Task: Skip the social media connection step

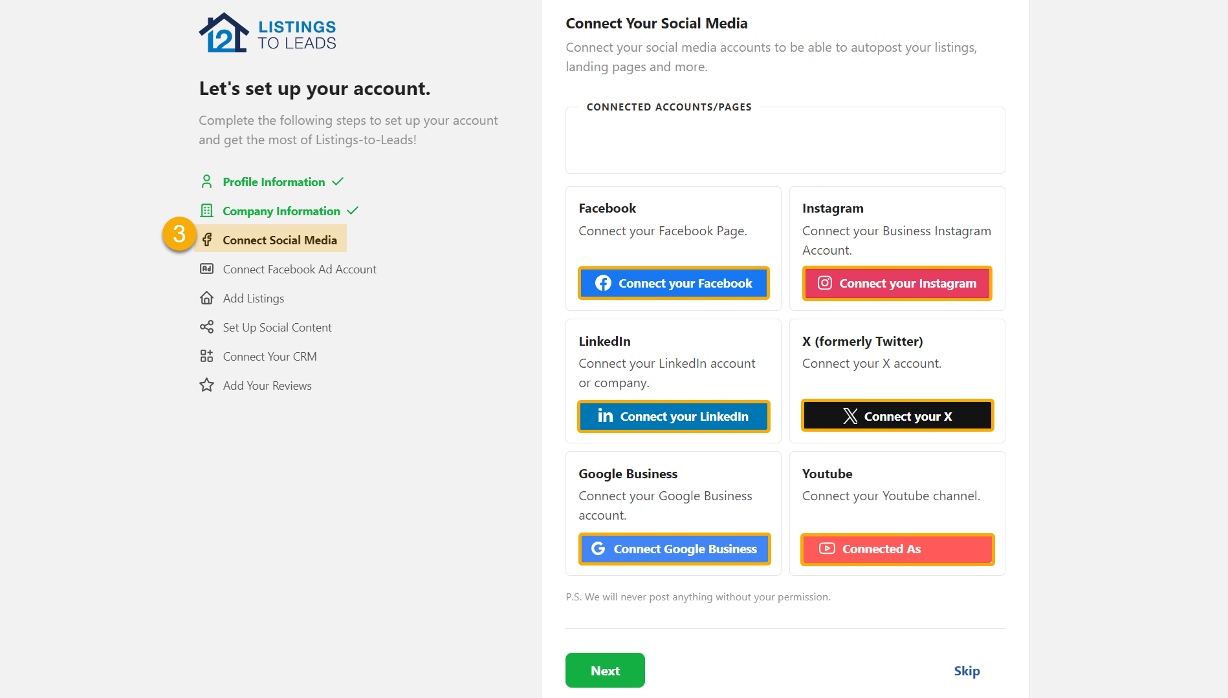Action: (x=966, y=671)
